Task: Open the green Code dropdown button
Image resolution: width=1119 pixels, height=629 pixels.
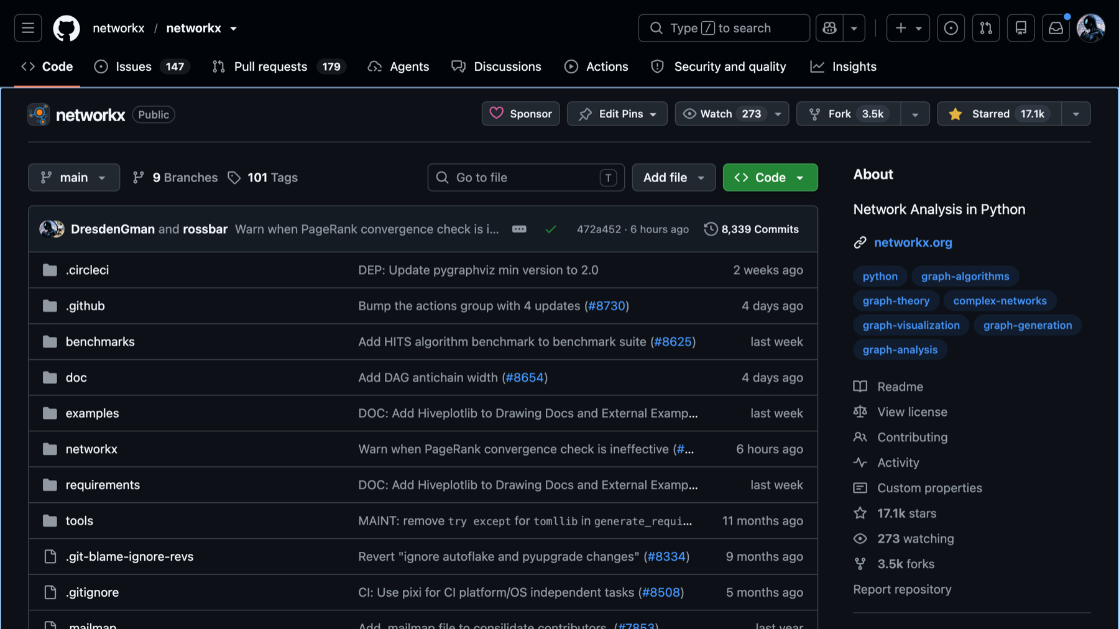Action: pyautogui.click(x=770, y=177)
